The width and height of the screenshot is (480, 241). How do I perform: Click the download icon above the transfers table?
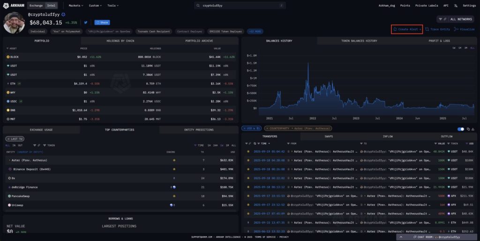click(472, 129)
